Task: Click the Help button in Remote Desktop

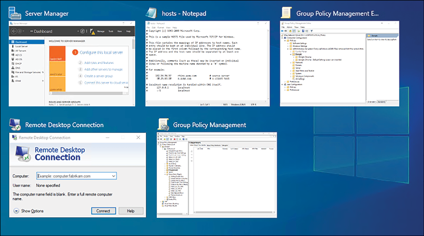Action: (x=130, y=211)
